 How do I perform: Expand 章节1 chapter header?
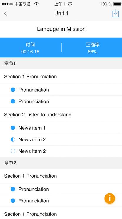coord(61,63)
